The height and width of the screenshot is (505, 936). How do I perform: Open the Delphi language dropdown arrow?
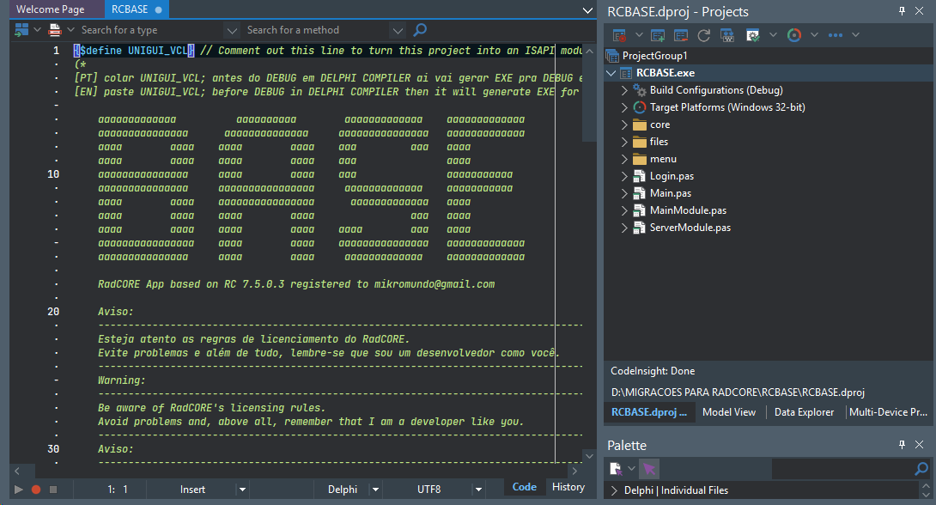pos(375,489)
